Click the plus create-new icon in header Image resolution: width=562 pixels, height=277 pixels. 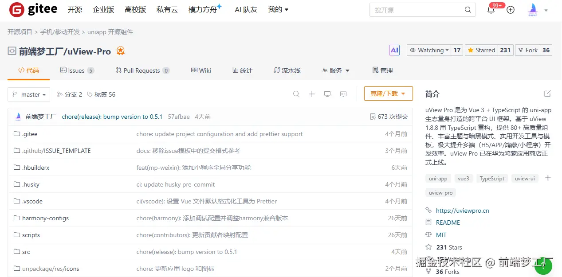511,10
